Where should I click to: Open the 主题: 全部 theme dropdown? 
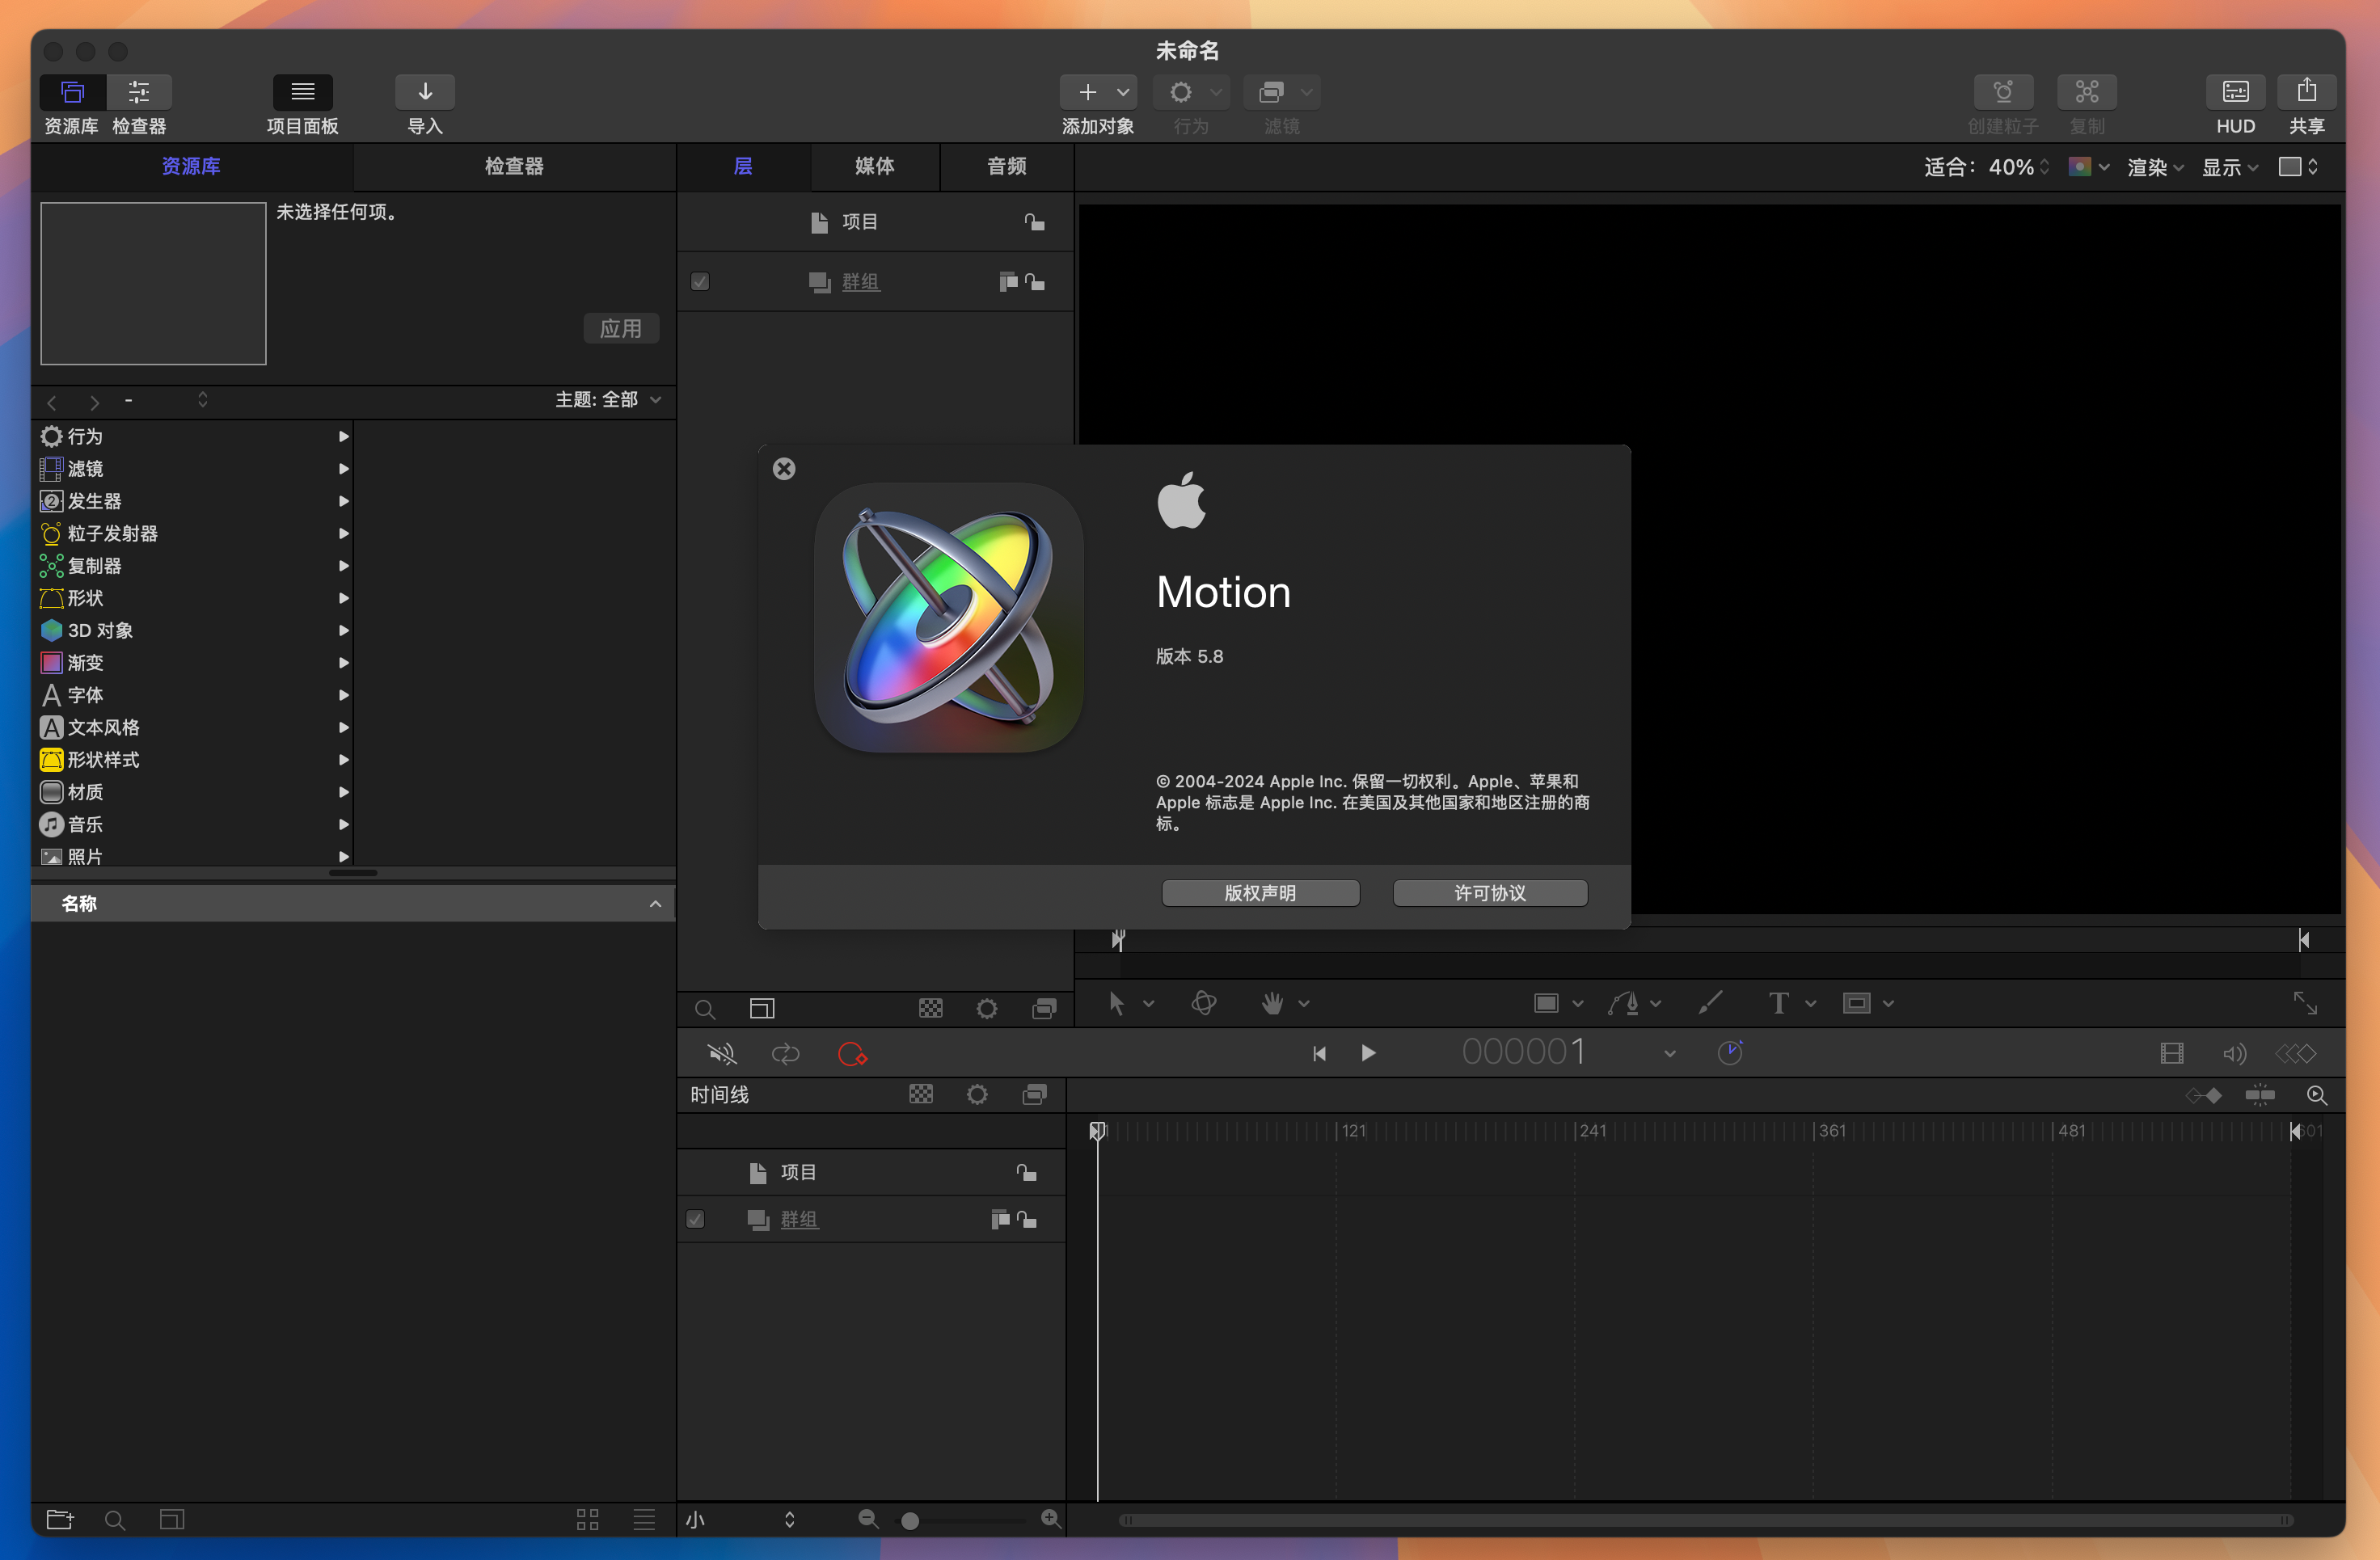click(608, 400)
